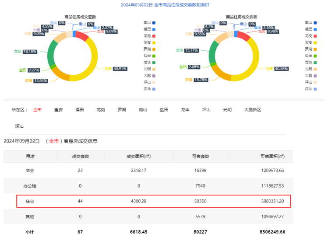Screen dimensions: 324x241
Task: Choose the 深汕 district filter
Action: (19, 126)
